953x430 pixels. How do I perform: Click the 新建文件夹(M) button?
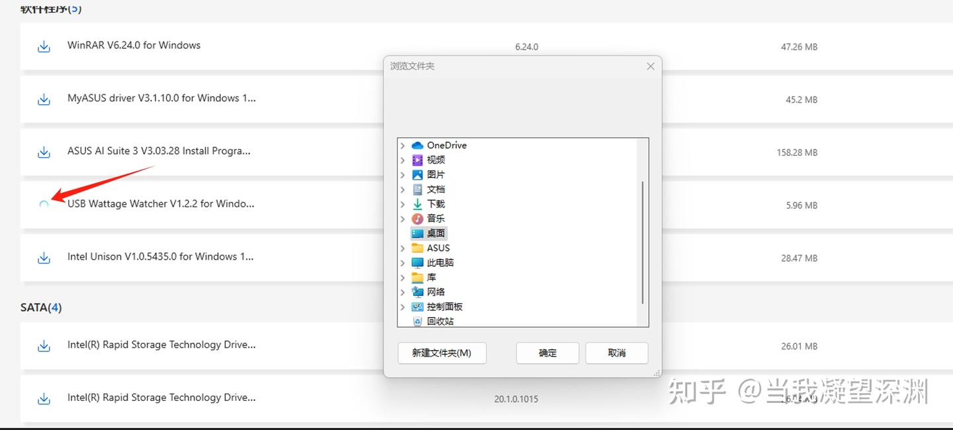coord(442,353)
